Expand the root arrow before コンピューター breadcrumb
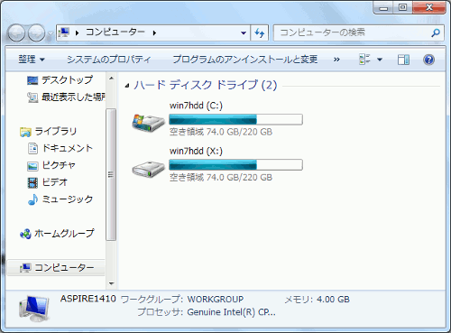 click(x=78, y=32)
